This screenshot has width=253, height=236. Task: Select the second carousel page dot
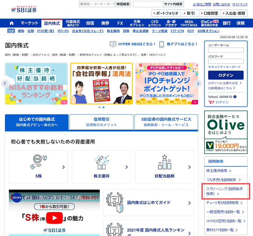pyautogui.click(x=103, y=107)
